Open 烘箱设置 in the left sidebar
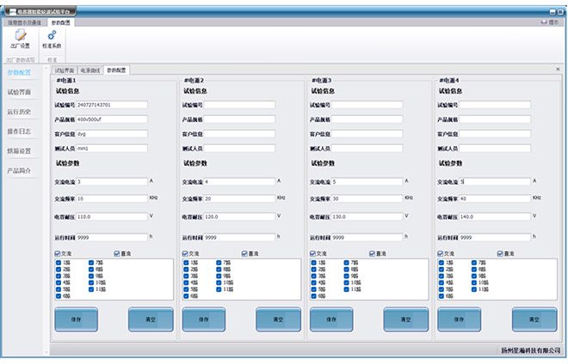The height and width of the screenshot is (364, 568). click(19, 151)
